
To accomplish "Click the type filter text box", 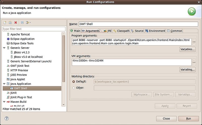I will 34,29.
